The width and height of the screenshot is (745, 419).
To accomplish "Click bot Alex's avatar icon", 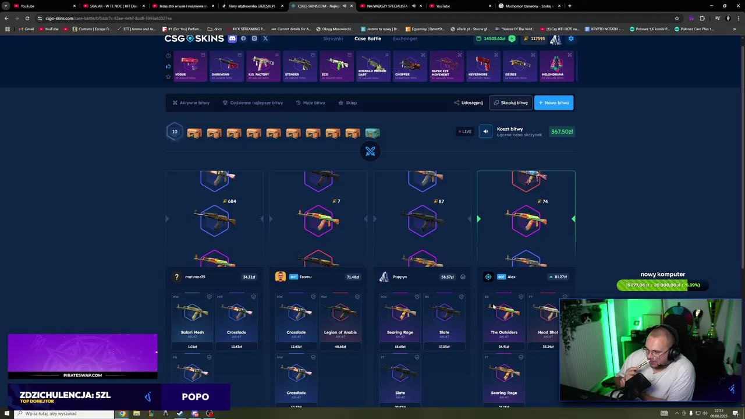I will tap(488, 277).
